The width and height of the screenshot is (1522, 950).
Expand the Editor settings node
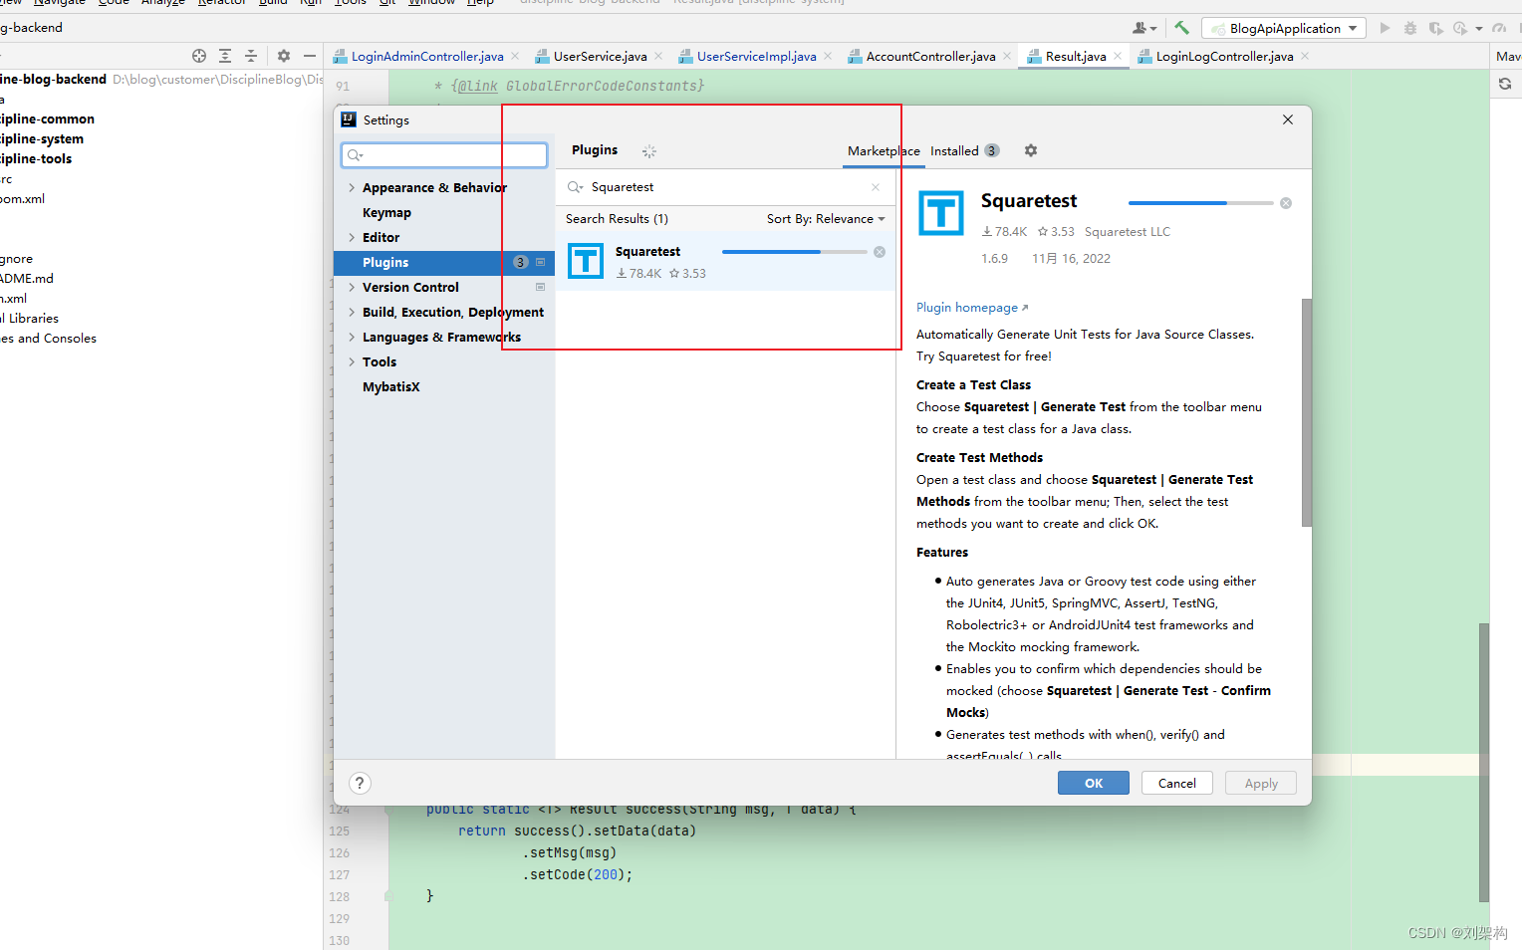[x=352, y=237]
